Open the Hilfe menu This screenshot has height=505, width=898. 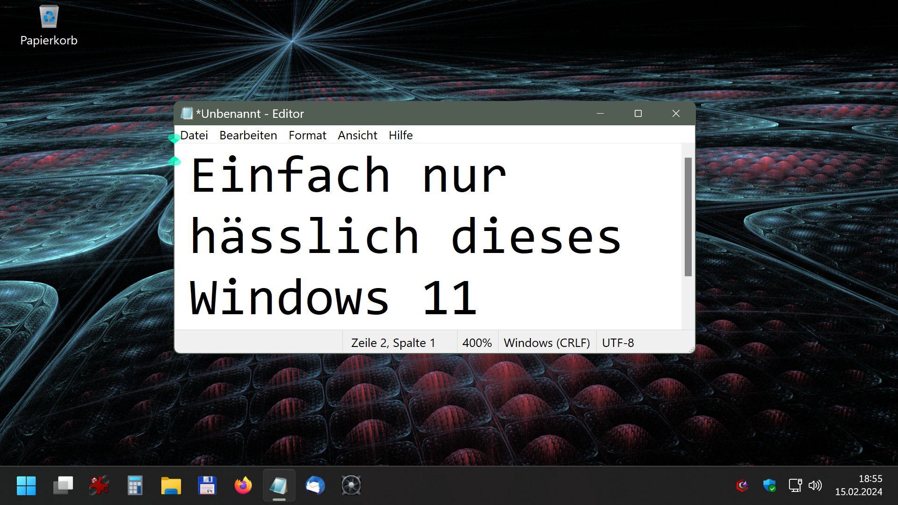[400, 135]
